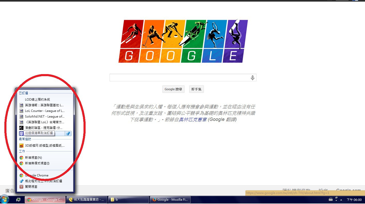Click the 好手氣 lucky button
Viewport: 365px width, 204px height.
coord(196,89)
